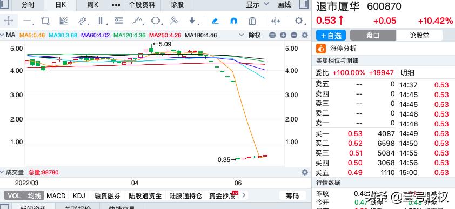This screenshot has width=455, height=209.
Task: Click the 买五 bid price 0.49
Action: [355, 172]
